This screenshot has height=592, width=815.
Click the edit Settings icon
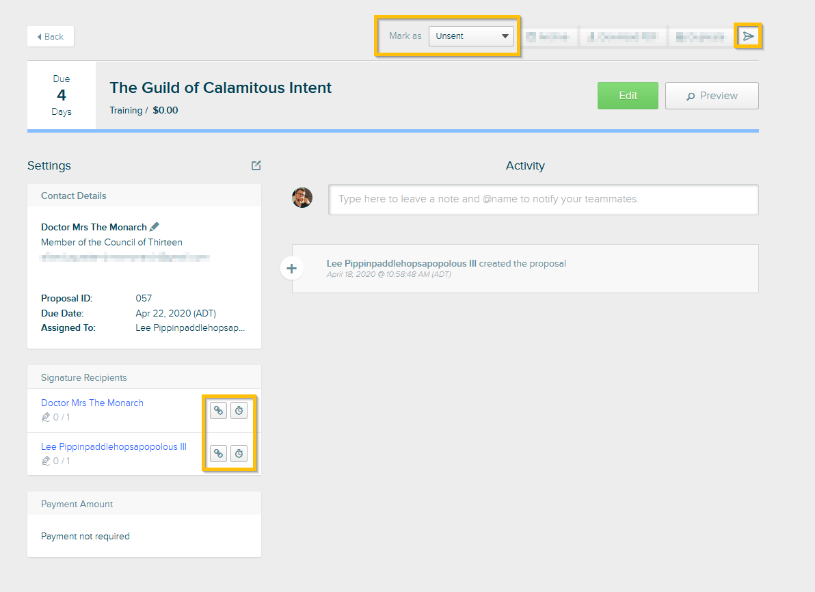(256, 165)
